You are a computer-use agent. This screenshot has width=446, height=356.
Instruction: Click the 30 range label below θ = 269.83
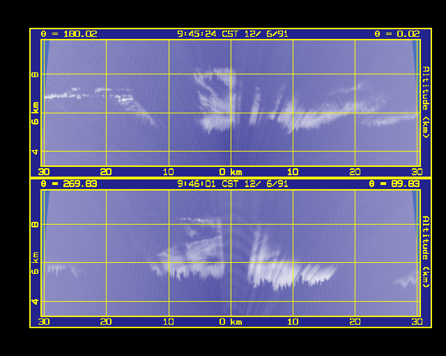pyautogui.click(x=44, y=322)
